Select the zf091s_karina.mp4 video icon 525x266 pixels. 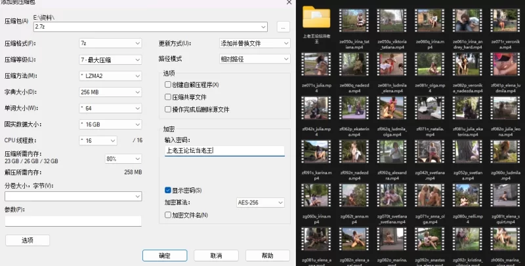pos(316,152)
